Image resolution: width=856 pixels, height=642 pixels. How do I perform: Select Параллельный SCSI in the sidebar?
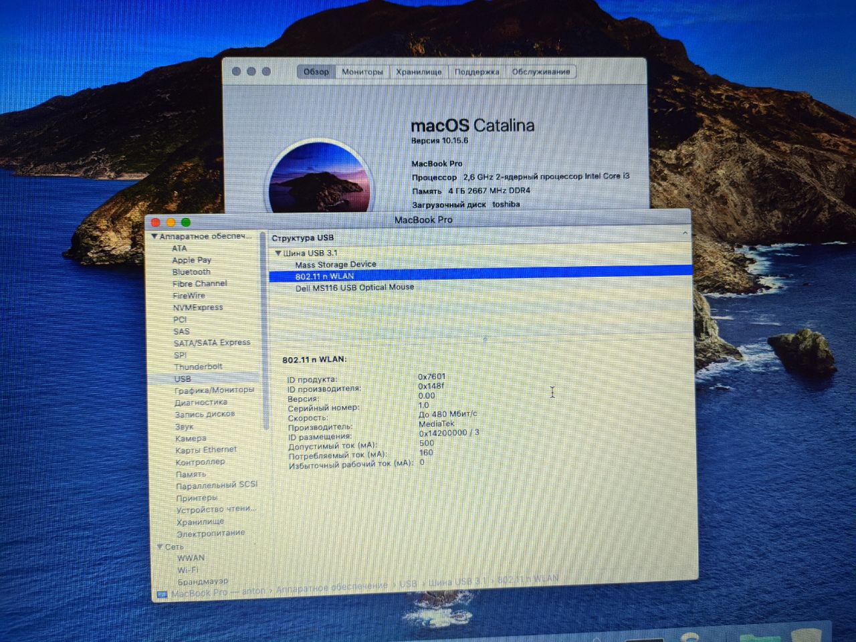click(x=216, y=485)
